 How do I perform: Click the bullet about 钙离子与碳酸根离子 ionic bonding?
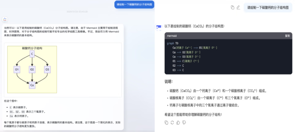[205, 105]
